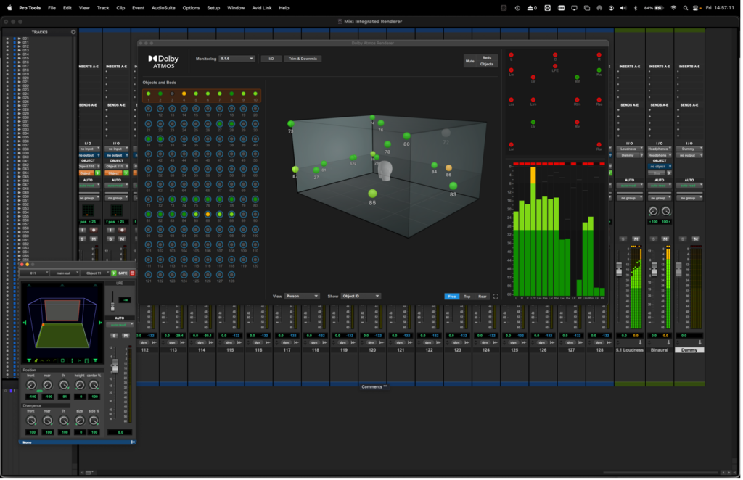This screenshot has width=743, height=480.
Task: Open Trim & Downmix settings
Action: tap(303, 59)
